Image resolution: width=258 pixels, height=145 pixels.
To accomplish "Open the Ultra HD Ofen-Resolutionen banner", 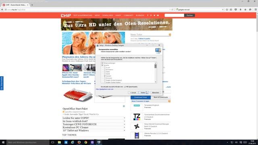I will click(x=117, y=25).
